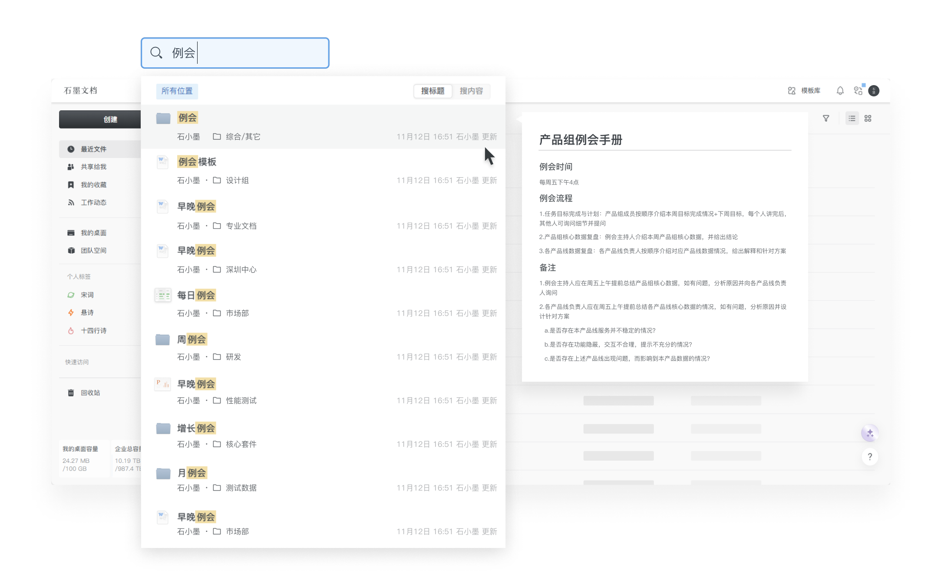
Task: Select the 十四行诗 personal tag
Action: [87, 331]
